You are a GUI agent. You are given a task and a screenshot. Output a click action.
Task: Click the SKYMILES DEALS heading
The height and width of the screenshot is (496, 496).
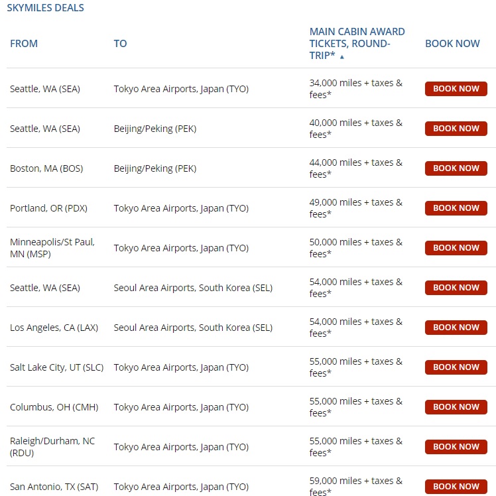click(x=45, y=9)
